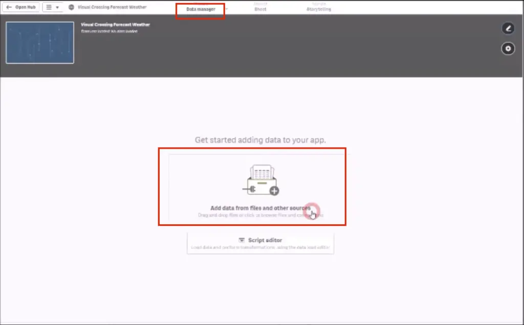Image resolution: width=524 pixels, height=325 pixels.
Task: Click the globe icon before the app name
Action: click(71, 7)
